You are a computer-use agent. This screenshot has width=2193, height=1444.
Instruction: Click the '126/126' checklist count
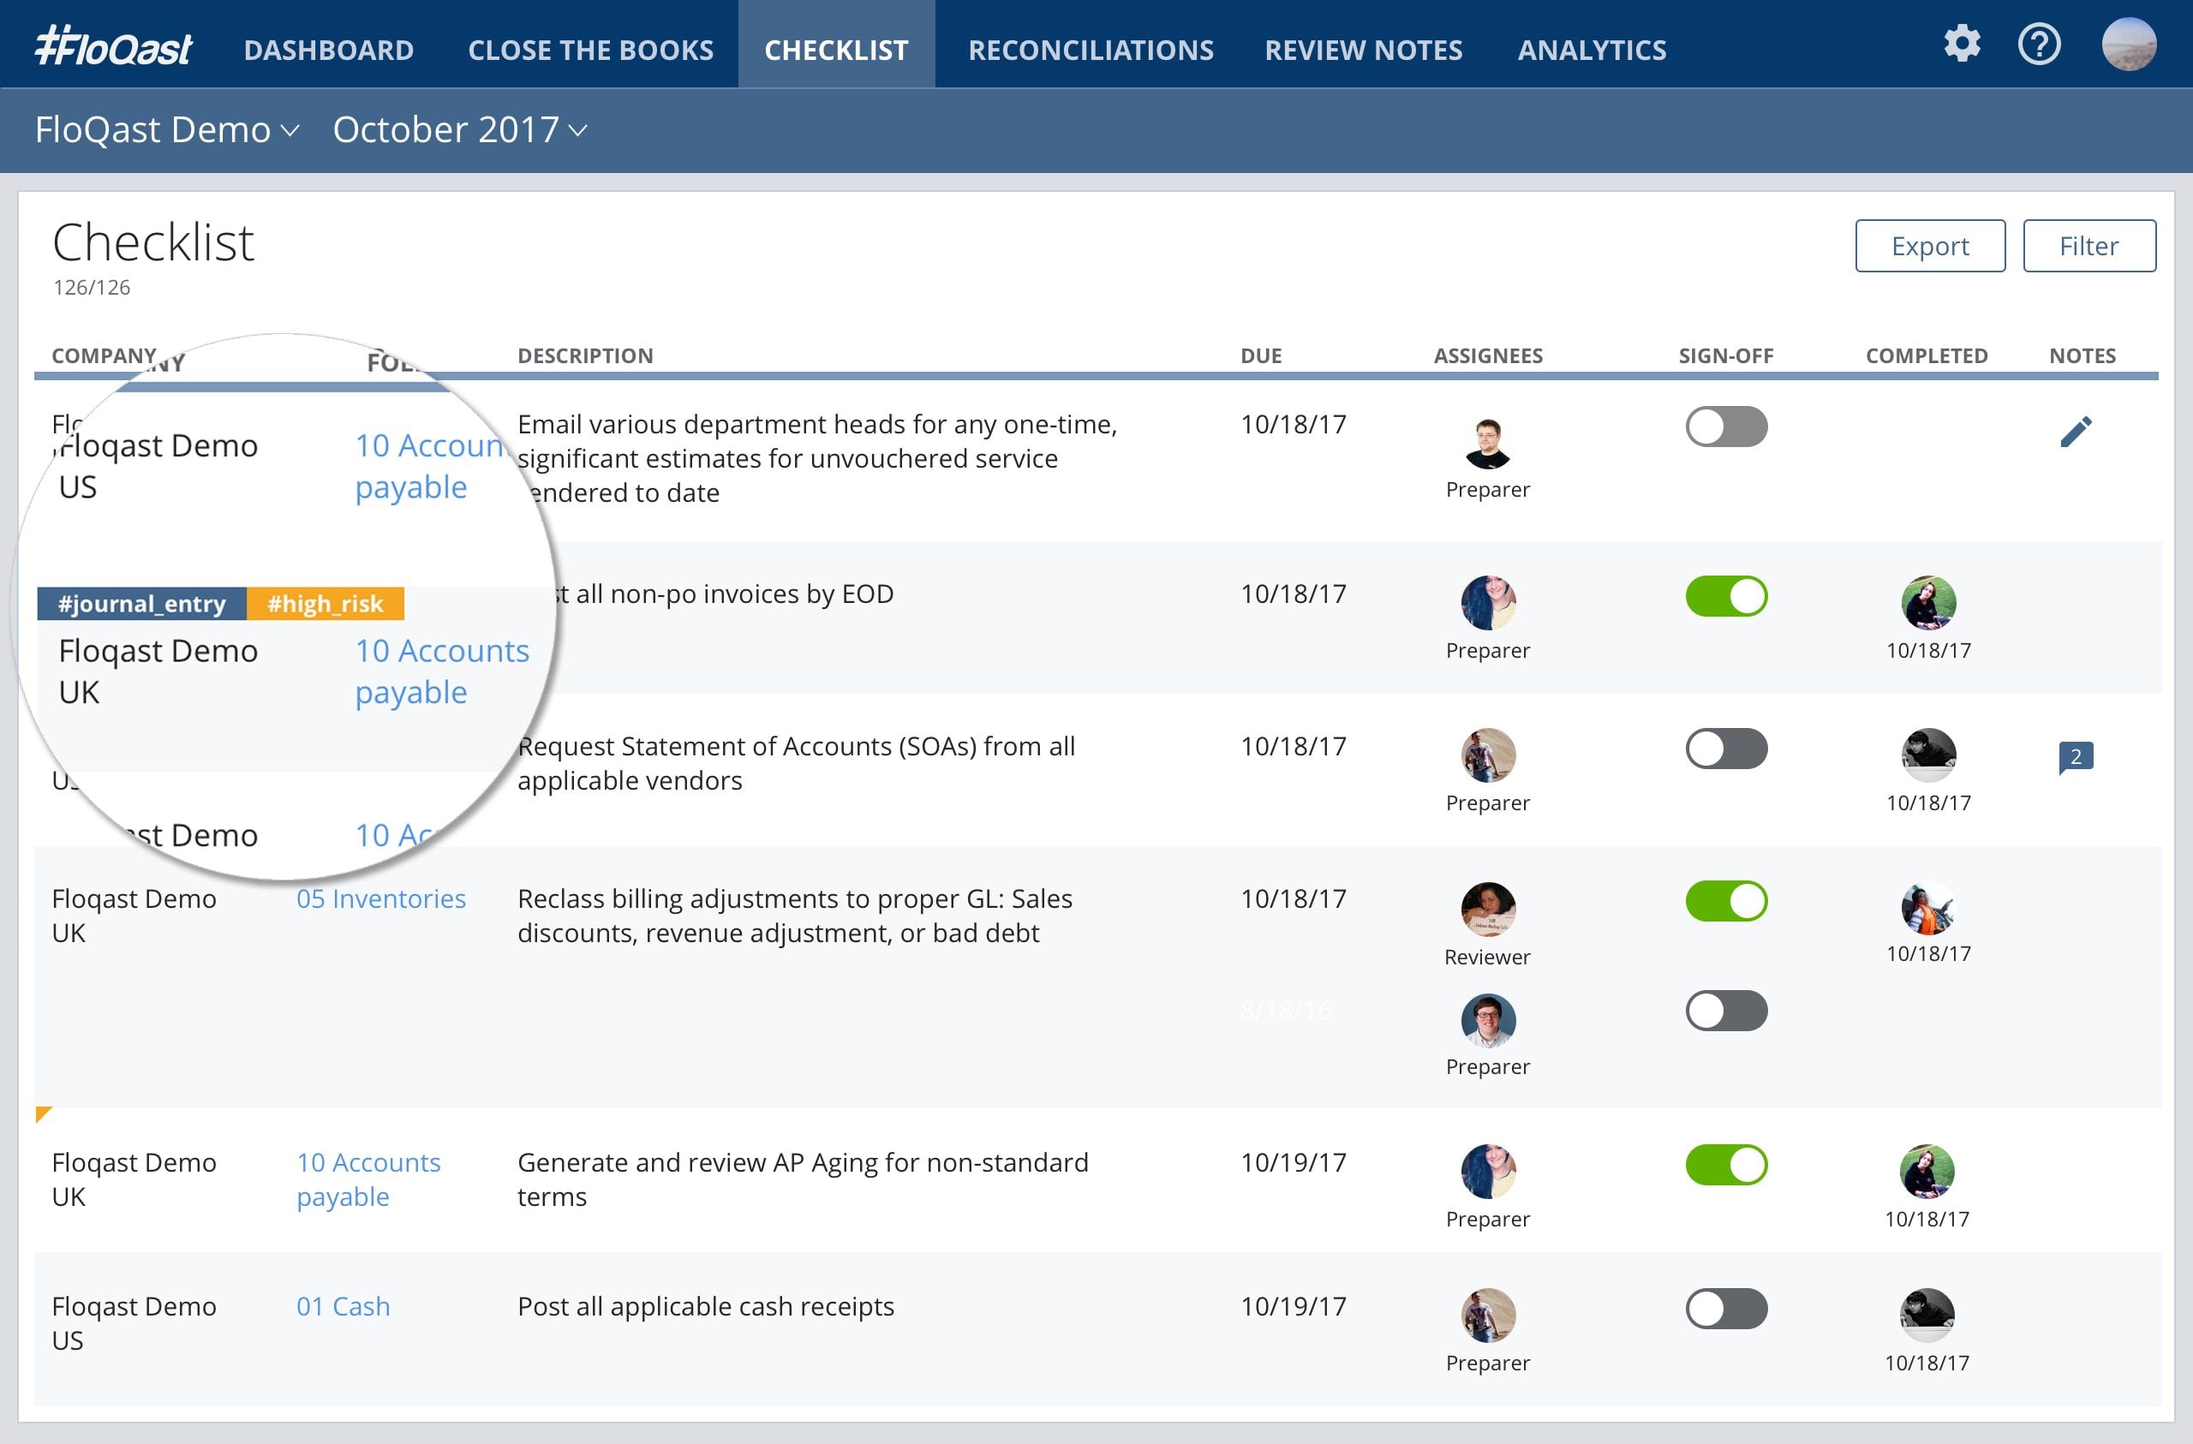[91, 288]
